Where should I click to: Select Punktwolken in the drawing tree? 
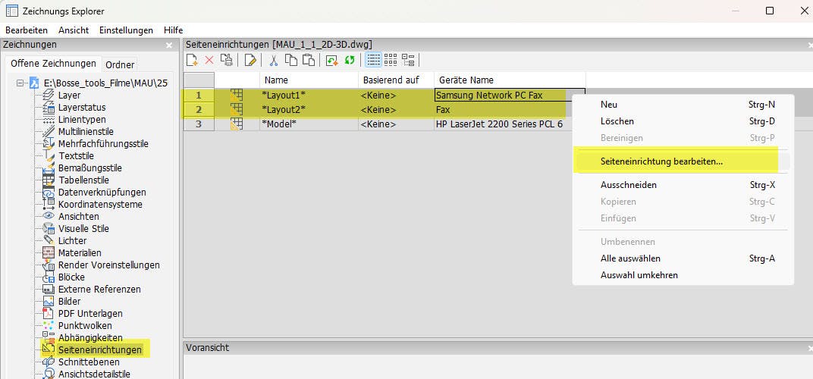[x=85, y=326]
